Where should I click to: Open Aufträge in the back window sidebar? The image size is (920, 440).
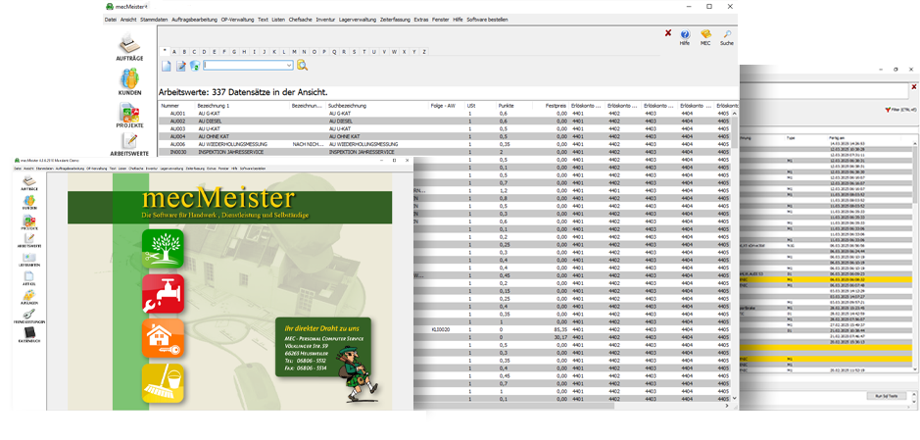point(129,47)
